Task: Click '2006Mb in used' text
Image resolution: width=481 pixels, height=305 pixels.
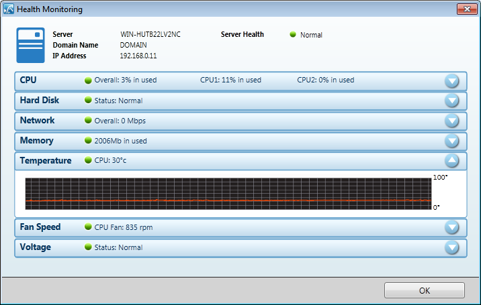Action: [120, 141]
